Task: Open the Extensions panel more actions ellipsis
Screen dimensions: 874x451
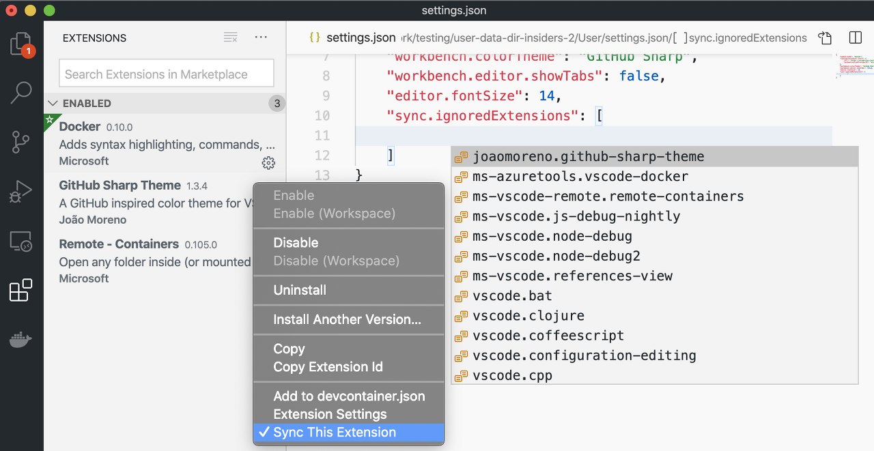Action: tap(261, 38)
